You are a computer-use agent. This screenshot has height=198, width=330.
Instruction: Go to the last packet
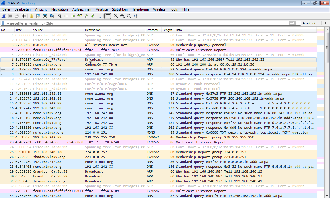pyautogui.click(x=93, y=16)
